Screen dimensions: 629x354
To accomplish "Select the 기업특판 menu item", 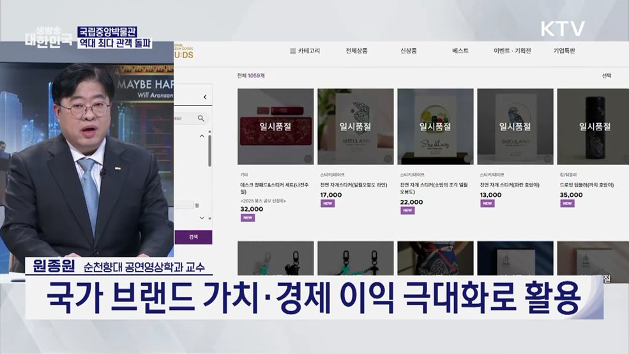I will point(564,50).
